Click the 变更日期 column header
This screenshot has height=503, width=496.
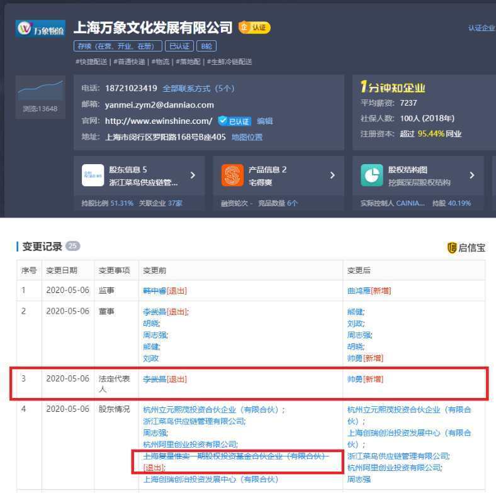(x=62, y=270)
